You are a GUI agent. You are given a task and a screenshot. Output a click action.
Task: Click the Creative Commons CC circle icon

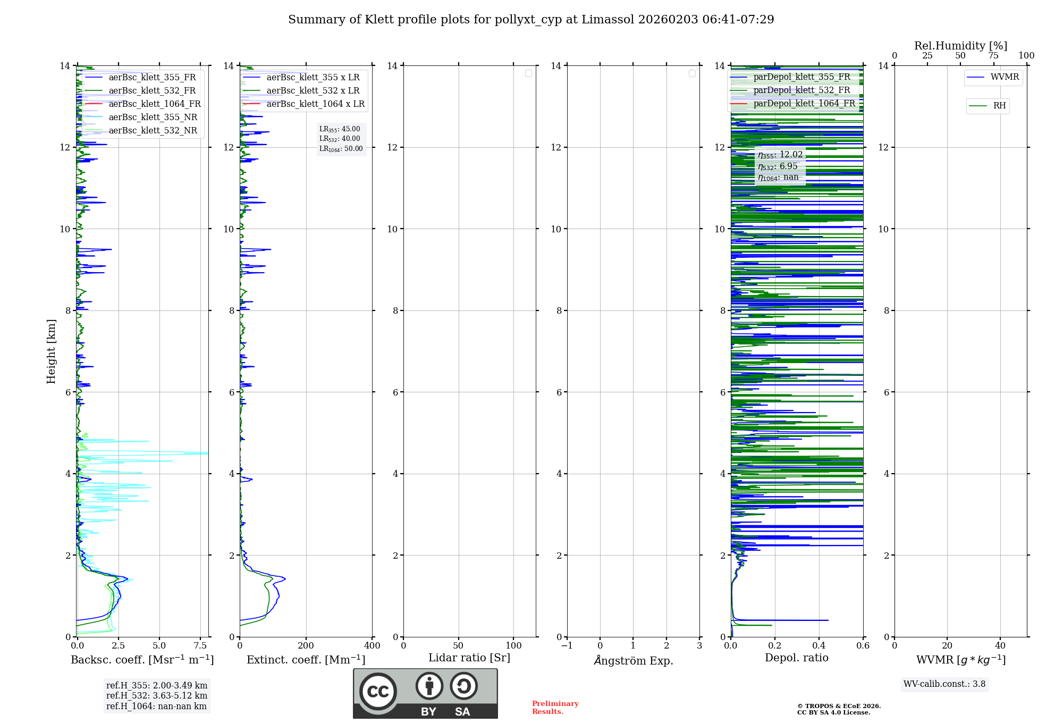[x=378, y=691]
